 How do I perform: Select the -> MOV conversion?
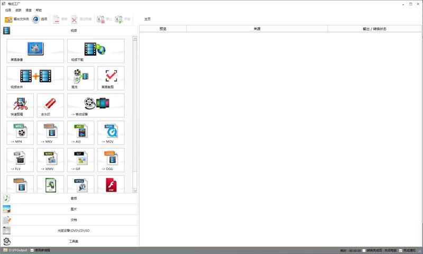click(x=111, y=133)
